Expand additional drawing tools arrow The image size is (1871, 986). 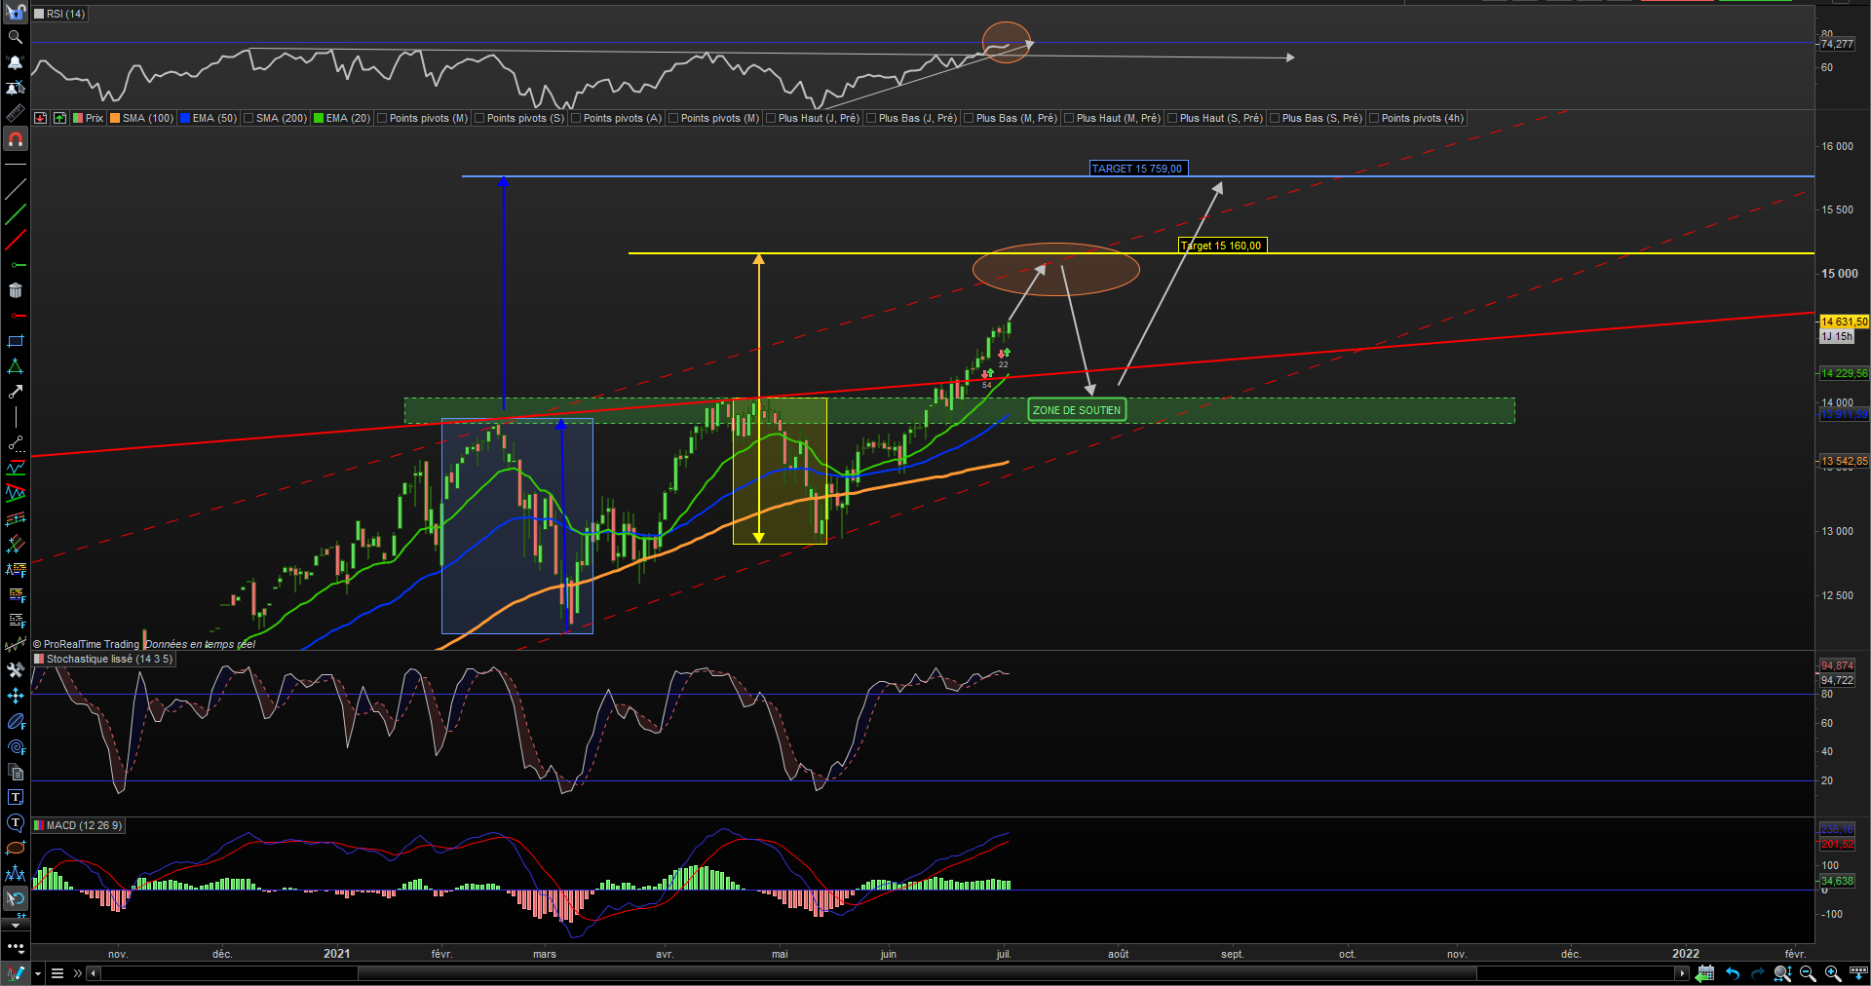[x=15, y=926]
